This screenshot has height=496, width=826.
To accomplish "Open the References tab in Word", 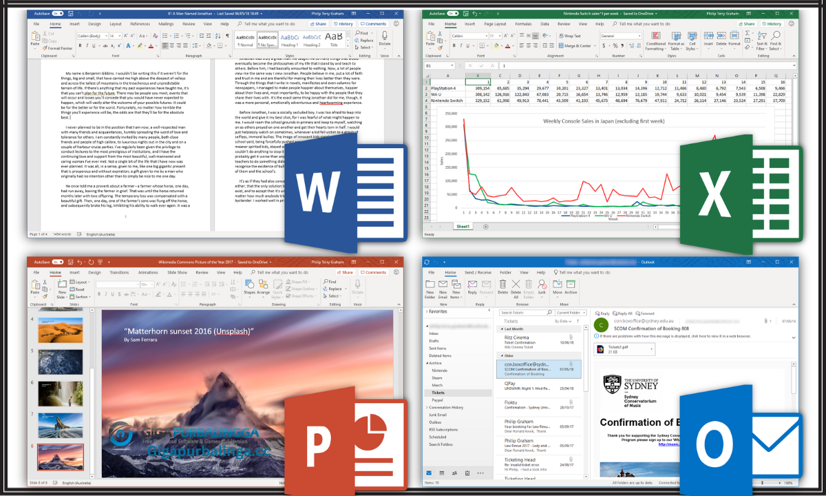I will coord(140,24).
